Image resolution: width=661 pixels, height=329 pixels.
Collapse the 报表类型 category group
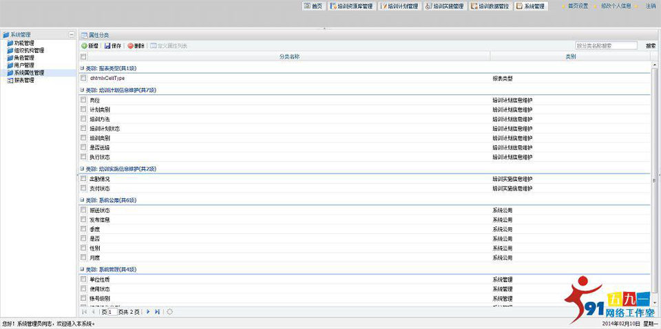[x=82, y=68]
